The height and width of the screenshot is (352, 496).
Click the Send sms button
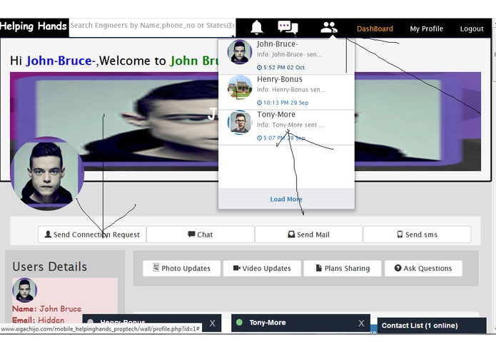tap(417, 234)
